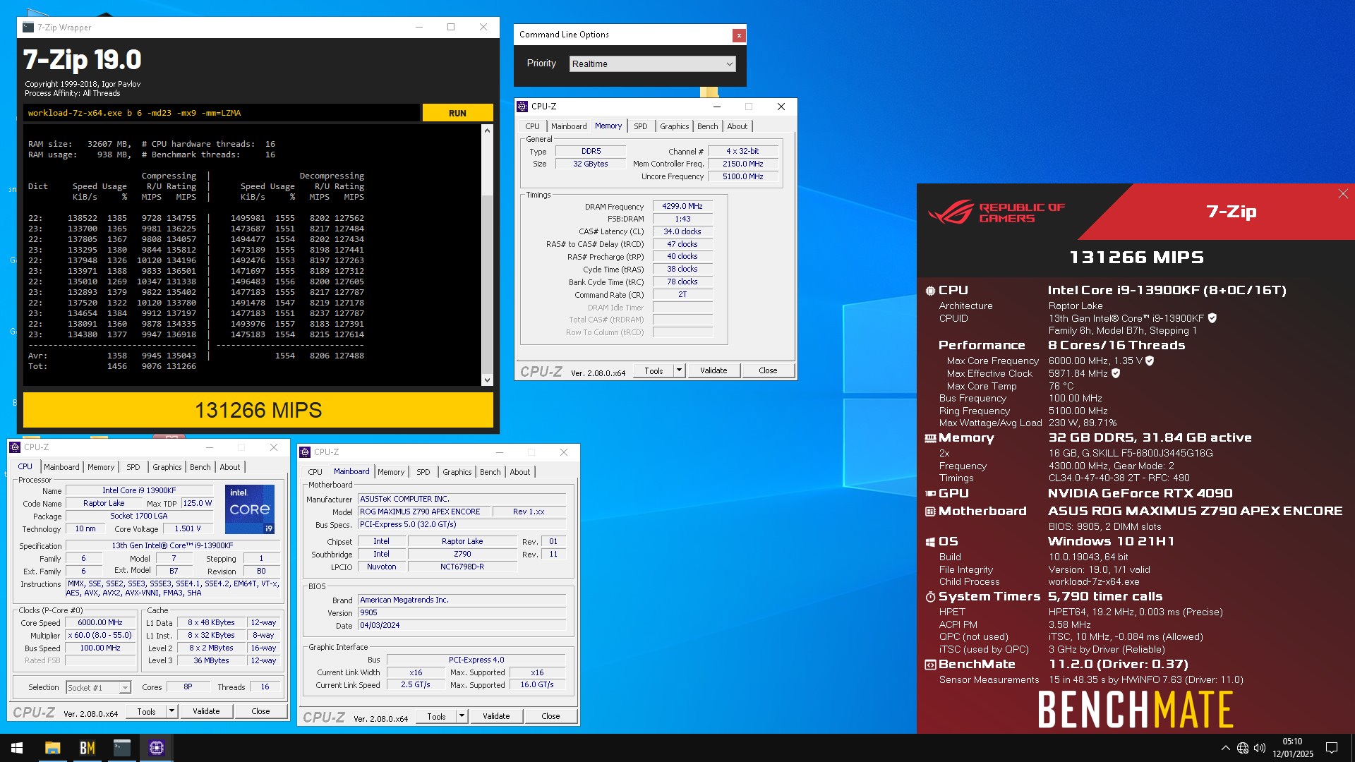
Task: Open File Explorer from taskbar
Action: tap(52, 748)
